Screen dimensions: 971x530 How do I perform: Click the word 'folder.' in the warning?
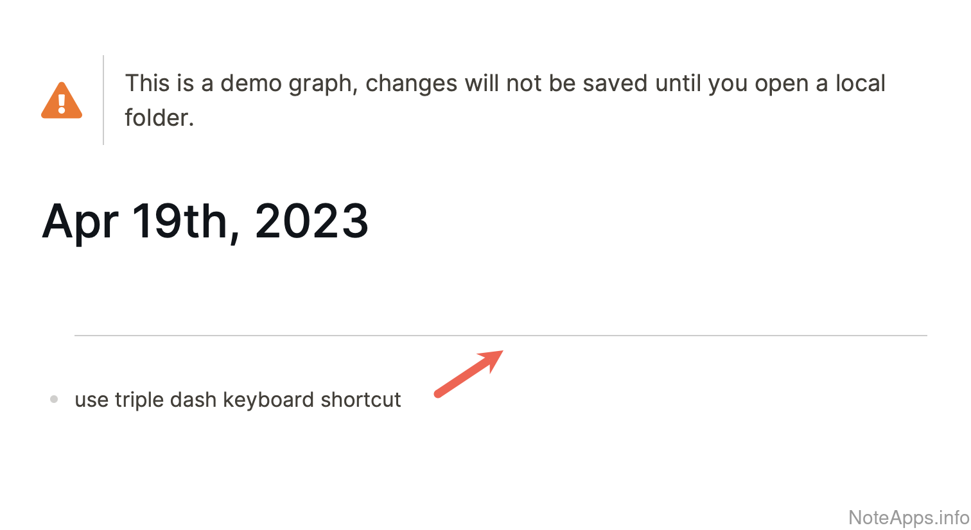pos(159,118)
